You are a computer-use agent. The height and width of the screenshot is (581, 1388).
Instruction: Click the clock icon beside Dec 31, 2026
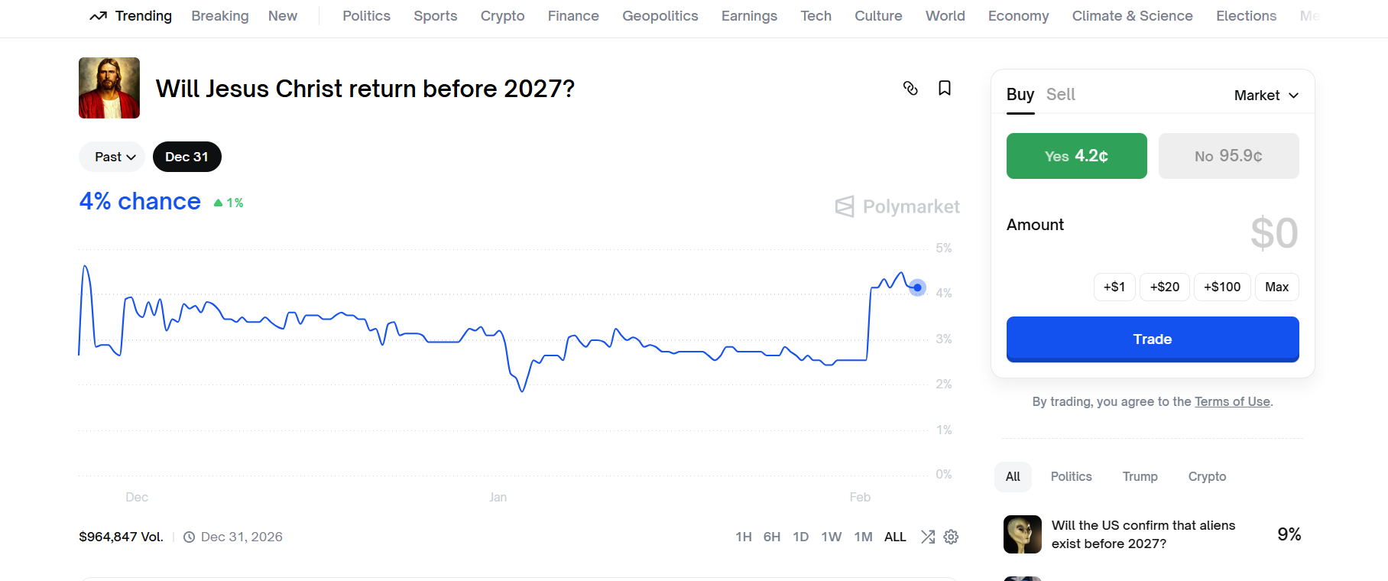[189, 537]
